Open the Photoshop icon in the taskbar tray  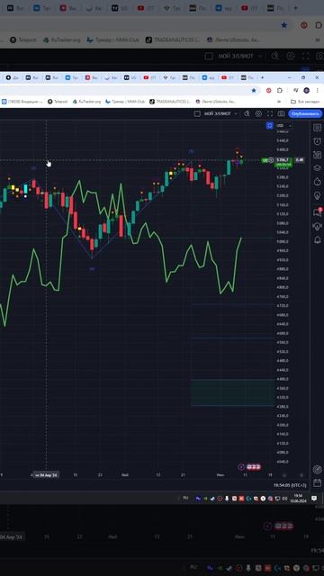click(x=198, y=499)
